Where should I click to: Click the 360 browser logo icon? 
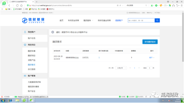pyautogui.click(x=4, y=3)
